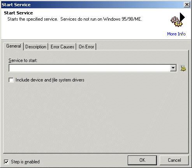Open the Error Causes tab
192x168 pixels.
62,47
